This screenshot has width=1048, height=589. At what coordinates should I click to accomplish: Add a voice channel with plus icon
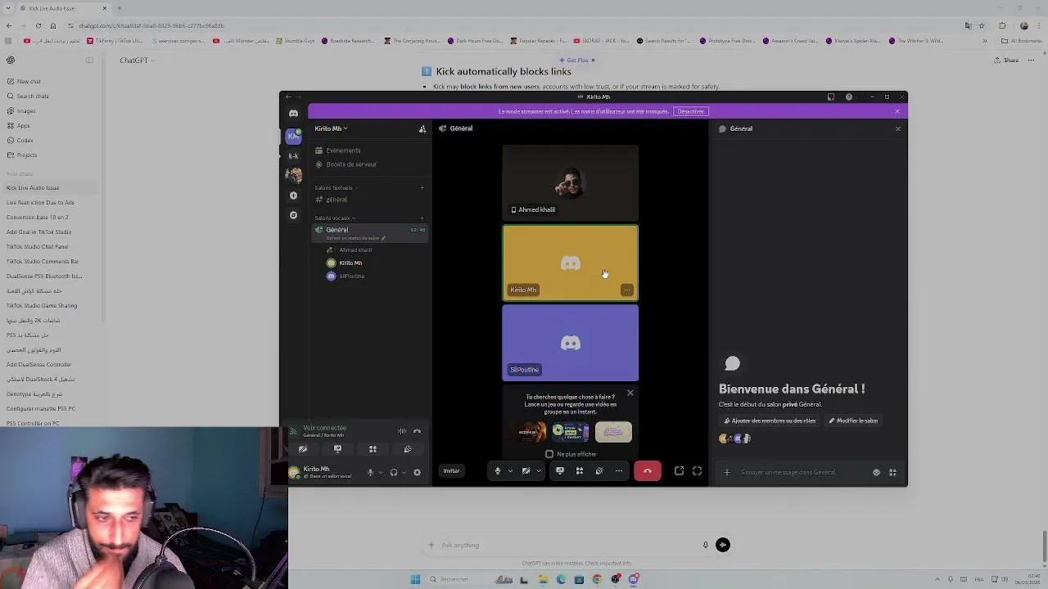pos(422,218)
